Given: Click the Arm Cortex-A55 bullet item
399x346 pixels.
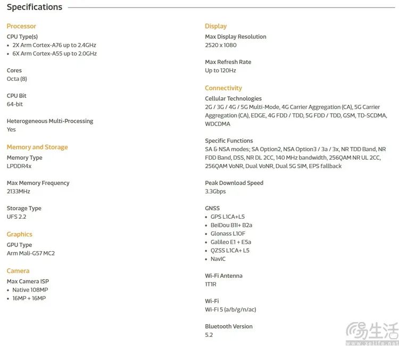Looking at the screenshot, I should pos(54,54).
